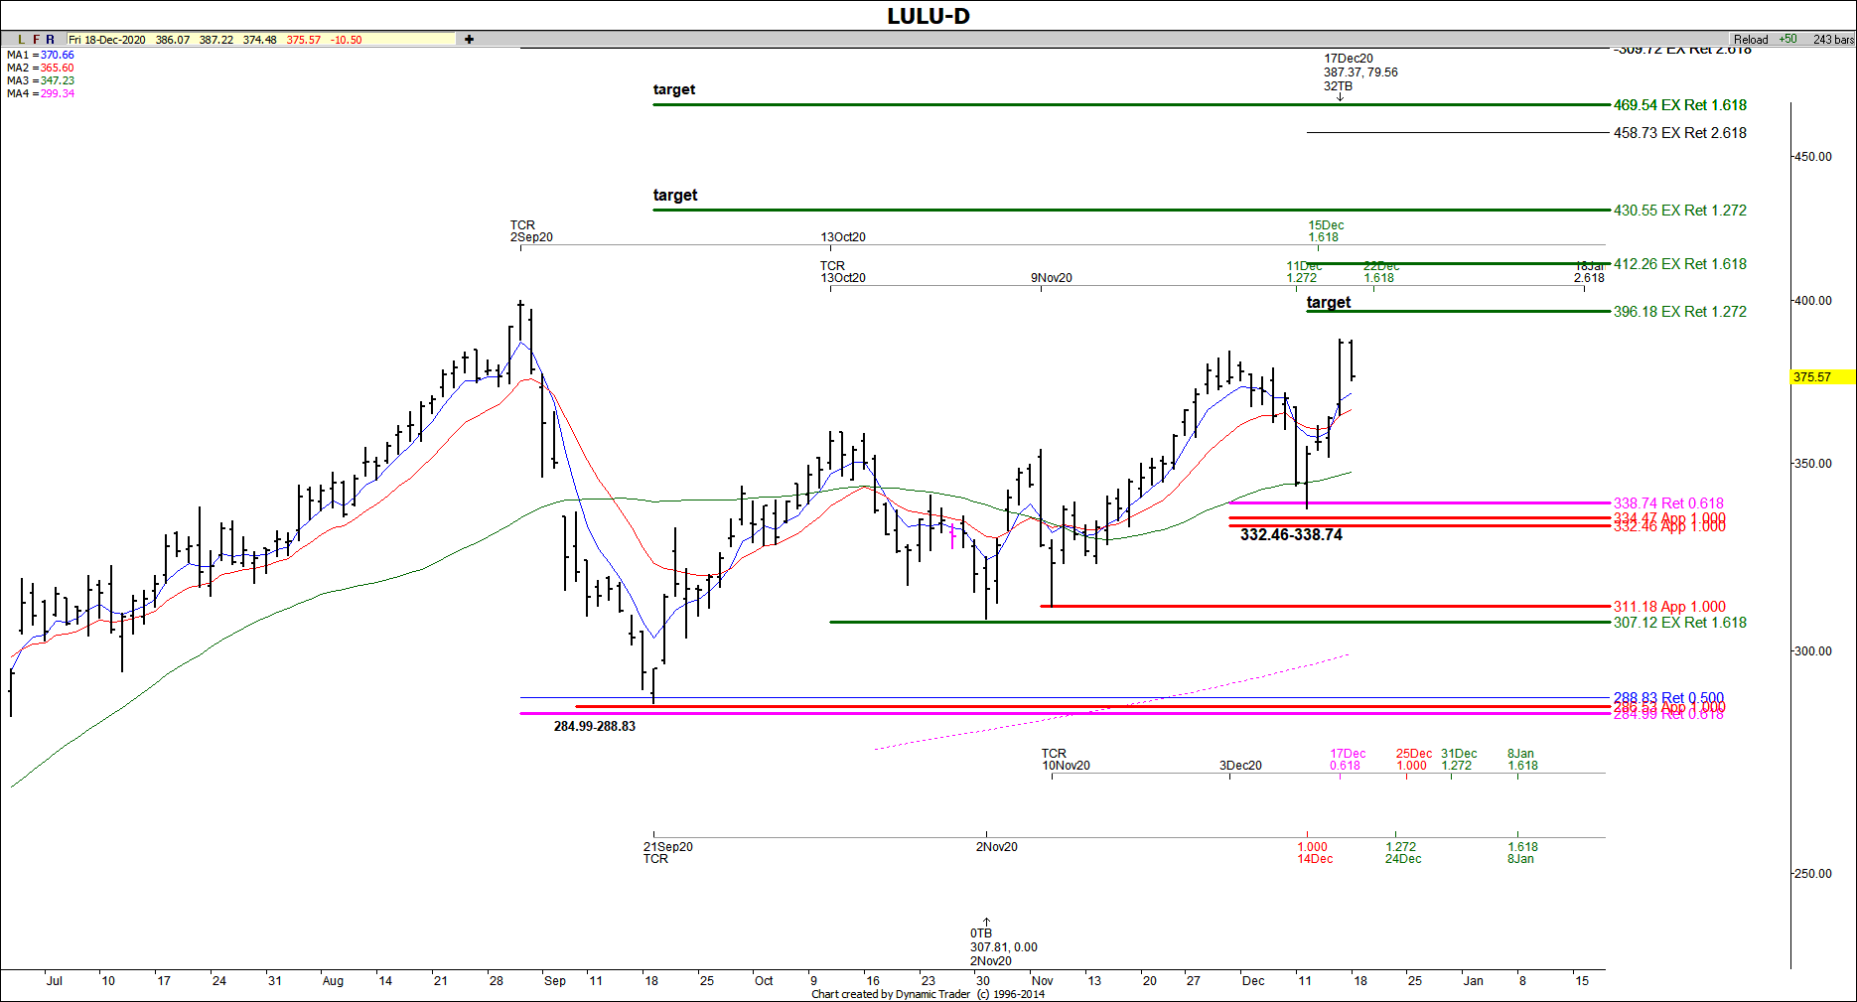
Task: Select the 338.74 Ret 0.618 label
Action: pyautogui.click(x=1668, y=503)
